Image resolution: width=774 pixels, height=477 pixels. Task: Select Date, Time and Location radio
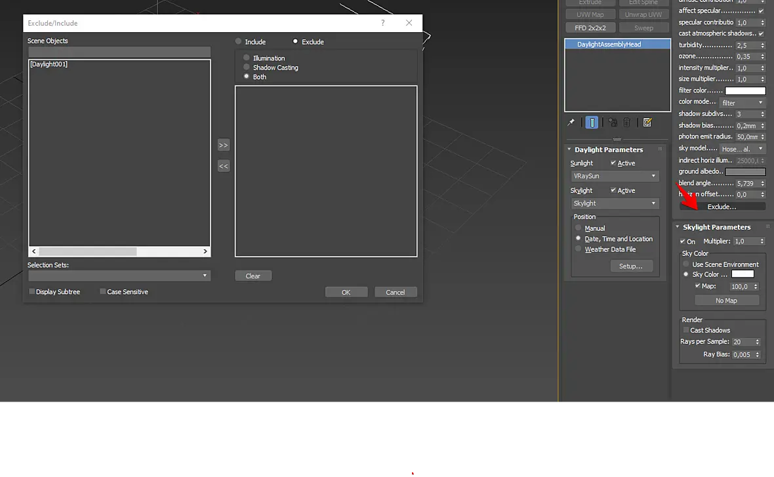(x=578, y=239)
